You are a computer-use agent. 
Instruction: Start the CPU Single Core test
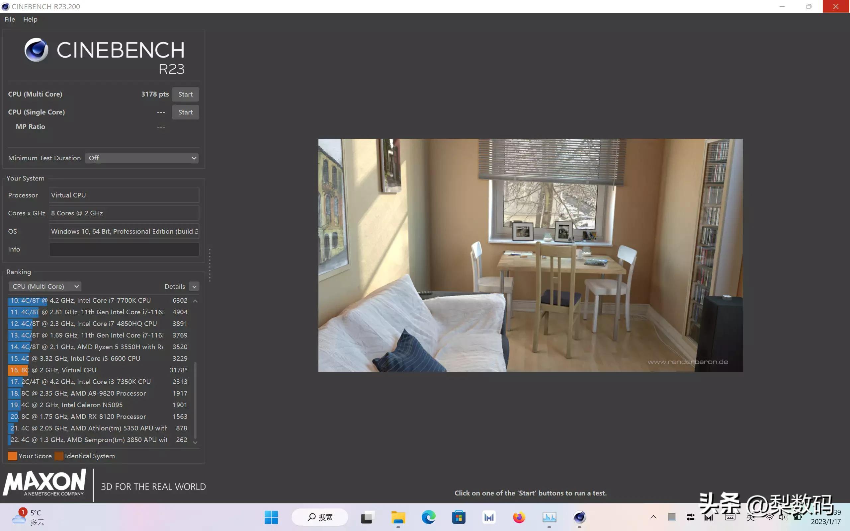185,112
